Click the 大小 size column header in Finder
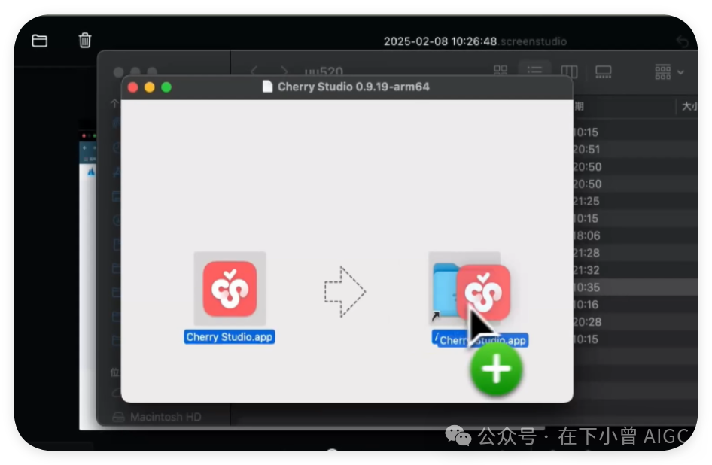Image resolution: width=712 pixels, height=465 pixels. click(x=689, y=106)
